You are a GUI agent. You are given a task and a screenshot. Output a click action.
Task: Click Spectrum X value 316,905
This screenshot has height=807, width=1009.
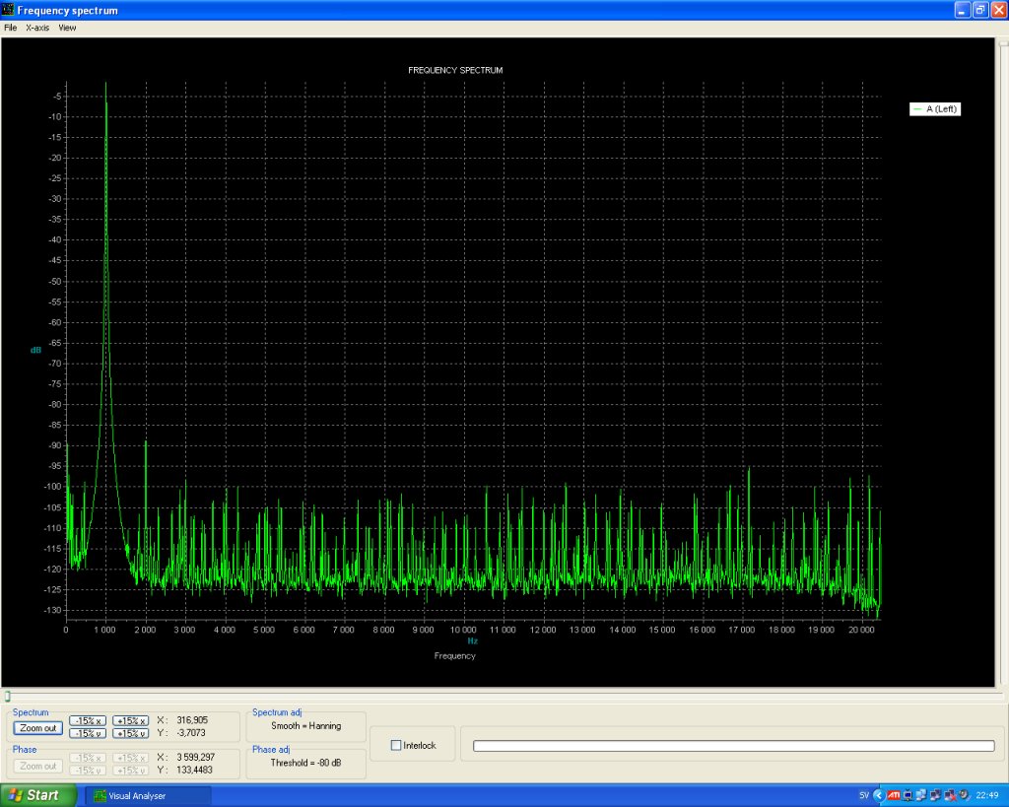click(x=192, y=720)
